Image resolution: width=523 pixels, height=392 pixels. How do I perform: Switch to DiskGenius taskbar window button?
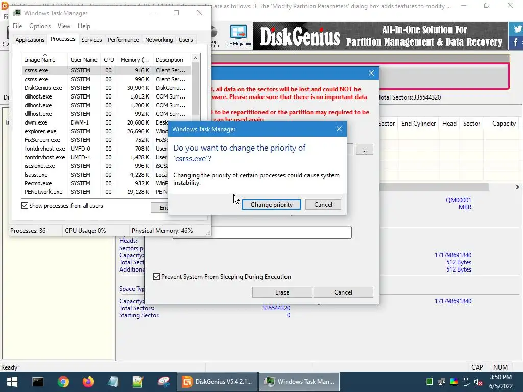(217, 382)
